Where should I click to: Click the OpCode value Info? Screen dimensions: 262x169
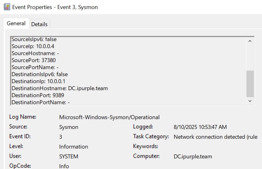tap(64, 166)
